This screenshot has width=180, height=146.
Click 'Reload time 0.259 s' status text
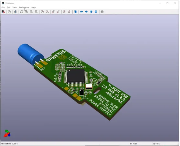tap(9, 144)
